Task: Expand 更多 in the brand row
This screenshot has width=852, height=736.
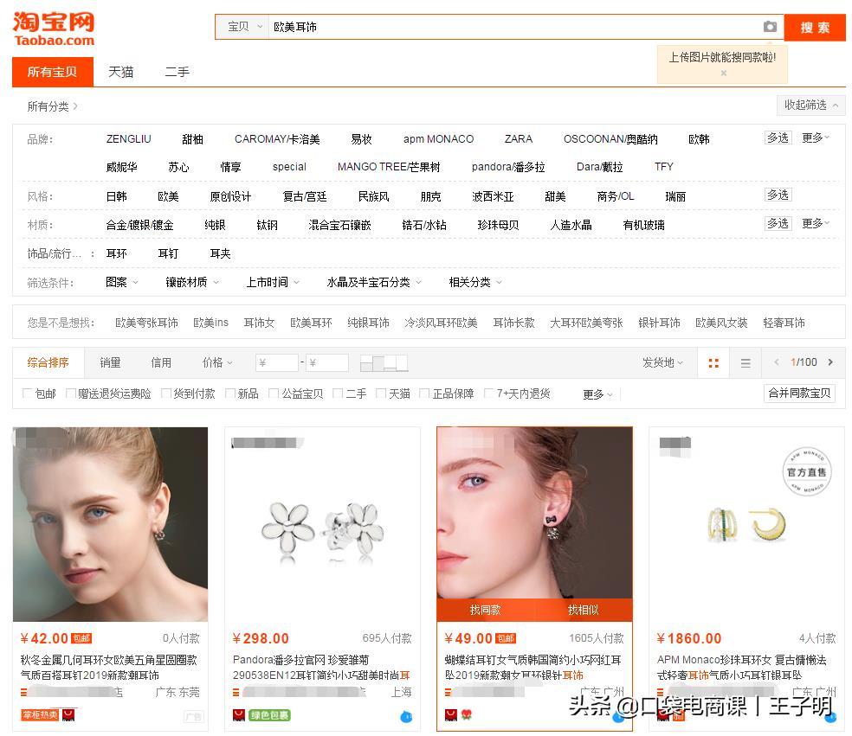Action: coord(816,138)
